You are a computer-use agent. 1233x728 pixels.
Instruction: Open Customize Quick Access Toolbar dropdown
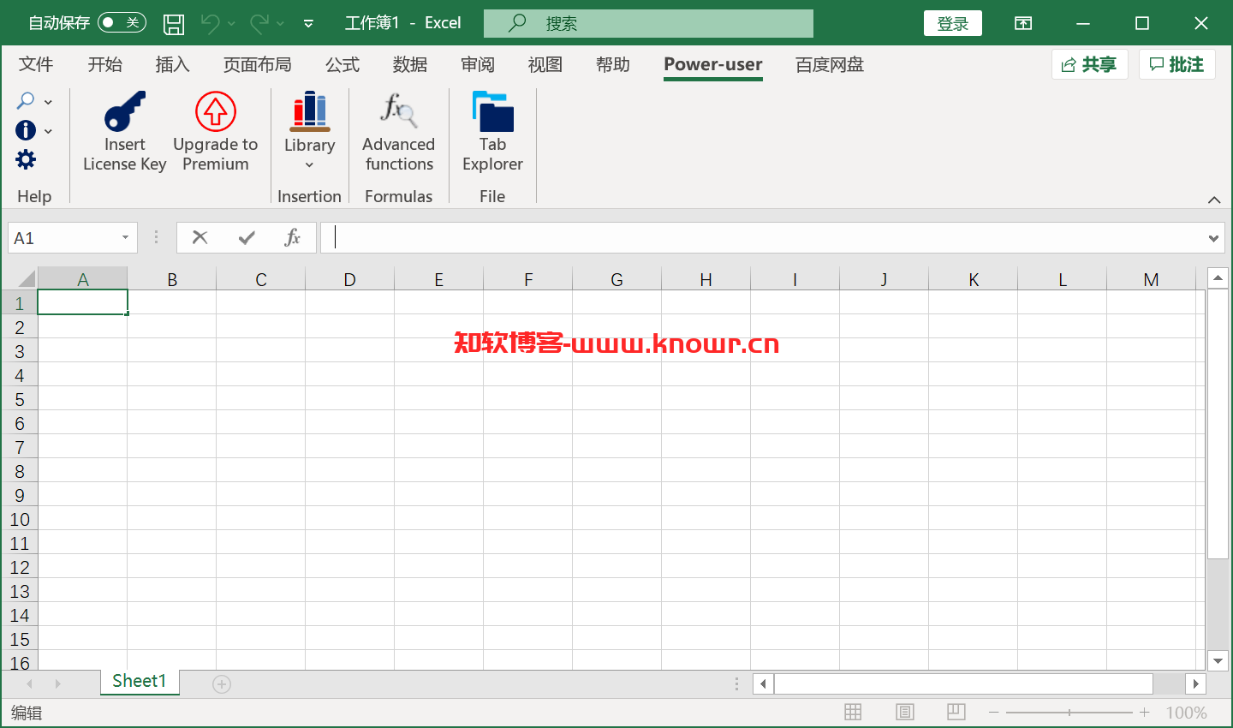click(x=308, y=24)
